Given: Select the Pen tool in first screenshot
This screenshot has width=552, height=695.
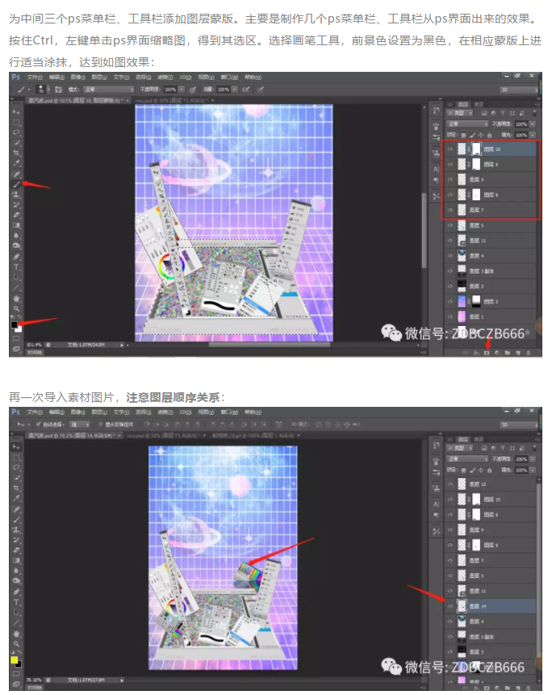Looking at the screenshot, I should tap(16, 257).
